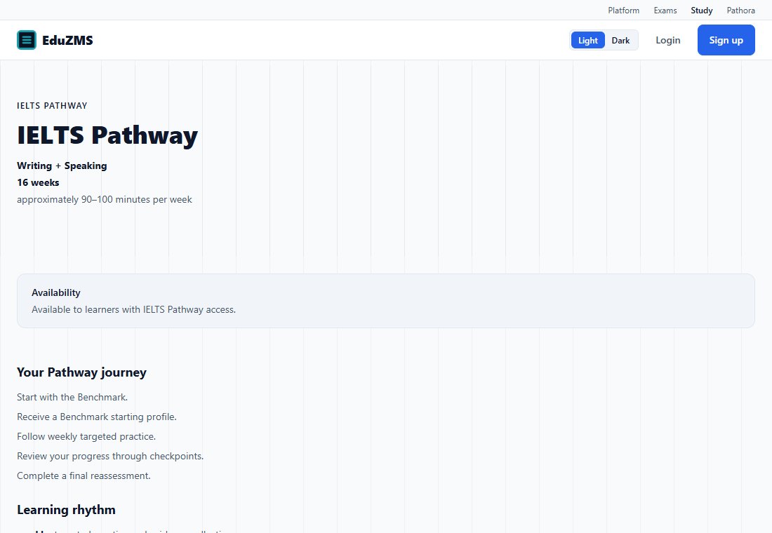
Task: Click Complete a final reassessment line
Action: (x=84, y=476)
